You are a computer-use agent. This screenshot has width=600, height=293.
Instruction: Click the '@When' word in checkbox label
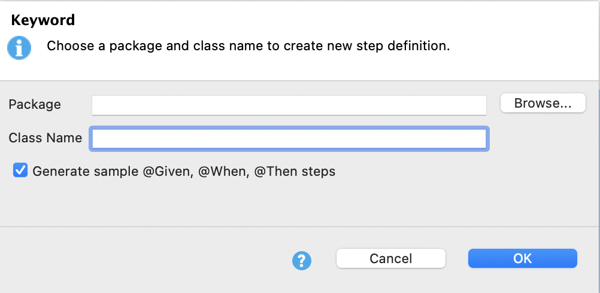(x=228, y=172)
